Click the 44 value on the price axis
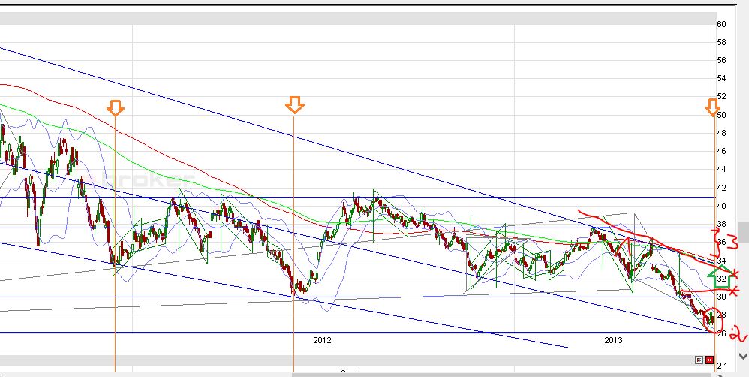Image resolution: width=749 pixels, height=377 pixels. click(x=721, y=170)
